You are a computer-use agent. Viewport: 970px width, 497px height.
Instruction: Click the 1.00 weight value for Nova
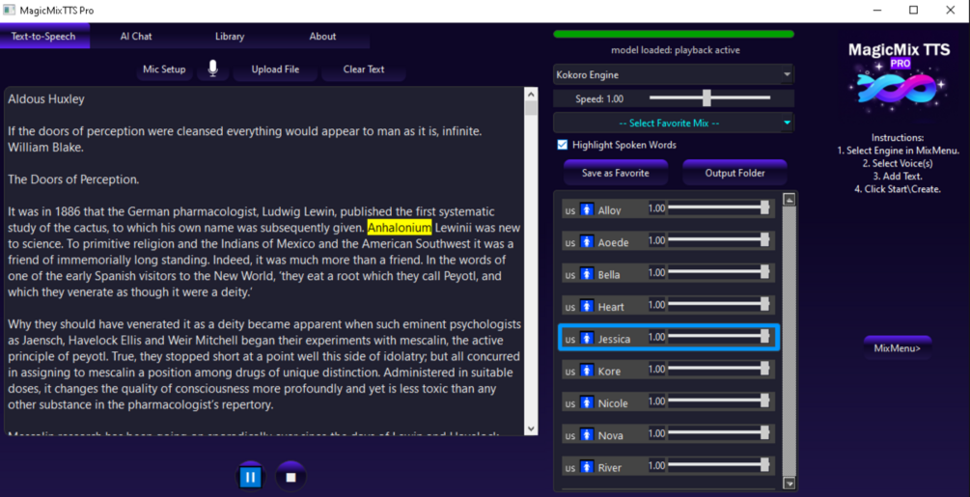click(x=657, y=433)
